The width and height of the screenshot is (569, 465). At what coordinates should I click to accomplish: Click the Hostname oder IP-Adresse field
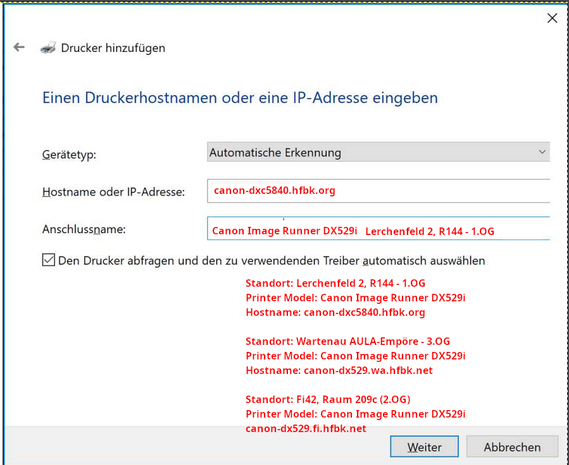tap(378, 191)
